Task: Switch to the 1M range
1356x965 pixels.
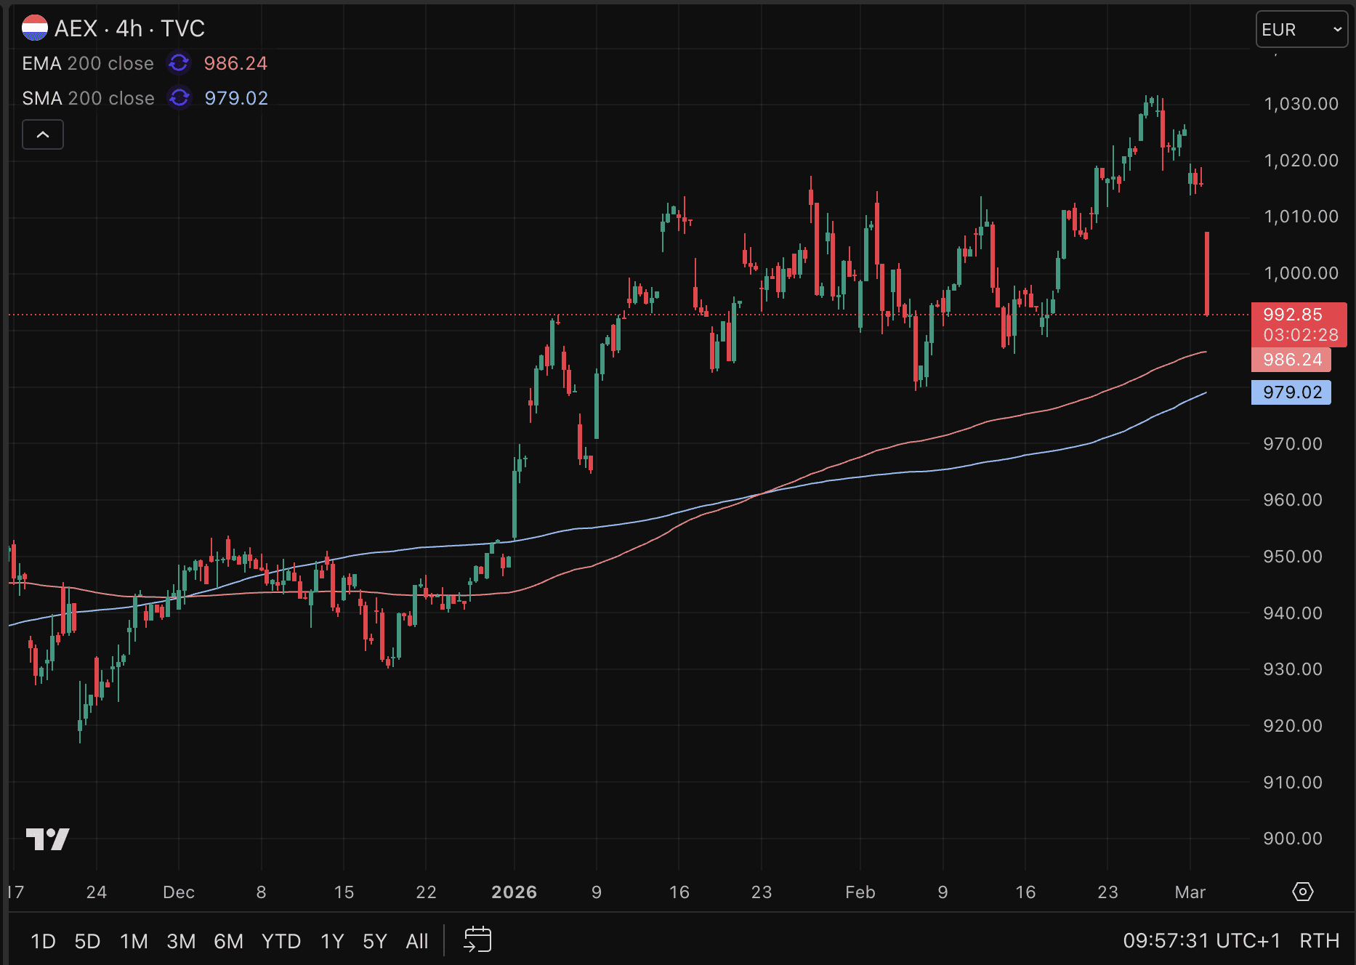Action: coord(134,942)
